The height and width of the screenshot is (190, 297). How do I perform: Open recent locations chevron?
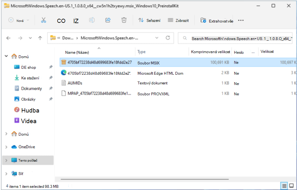[x=30, y=38]
